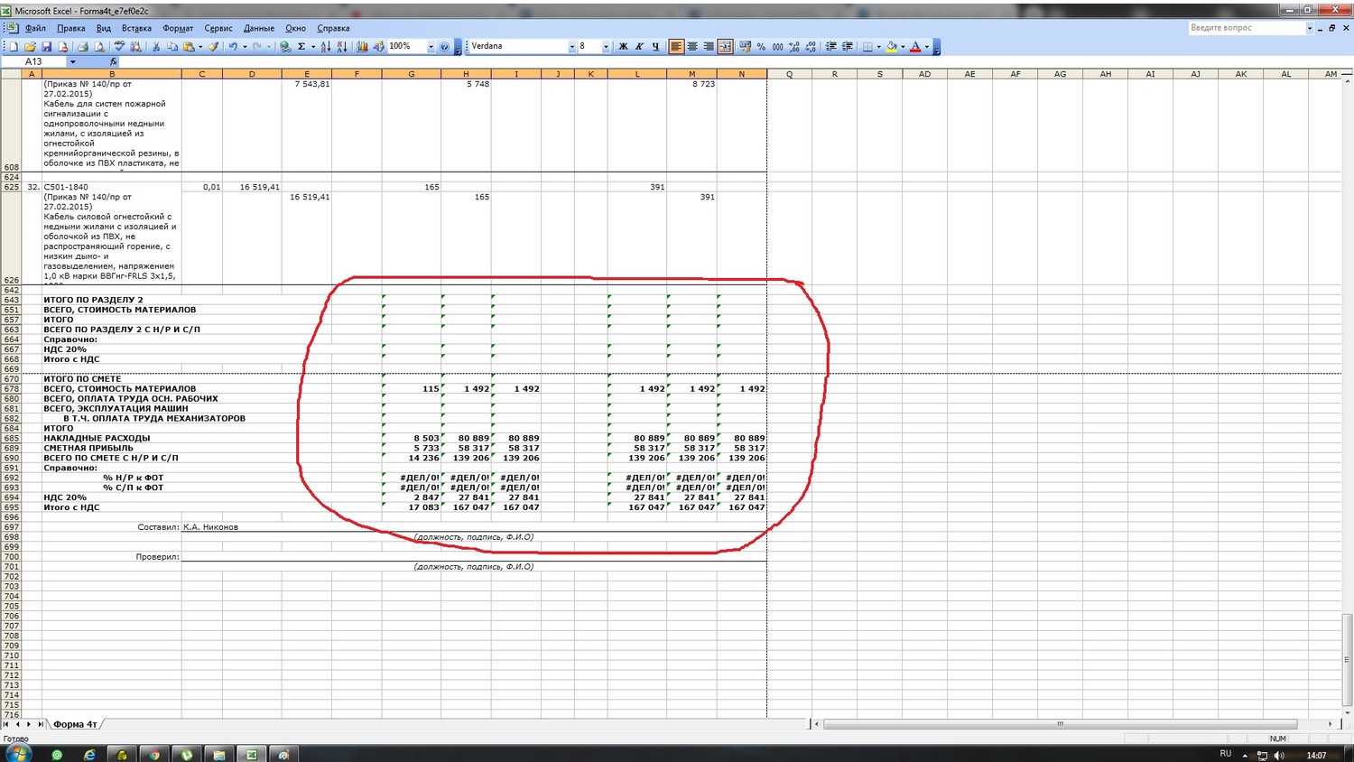Apply percent style with the % icon
Image resolution: width=1354 pixels, height=762 pixels.
tap(761, 47)
